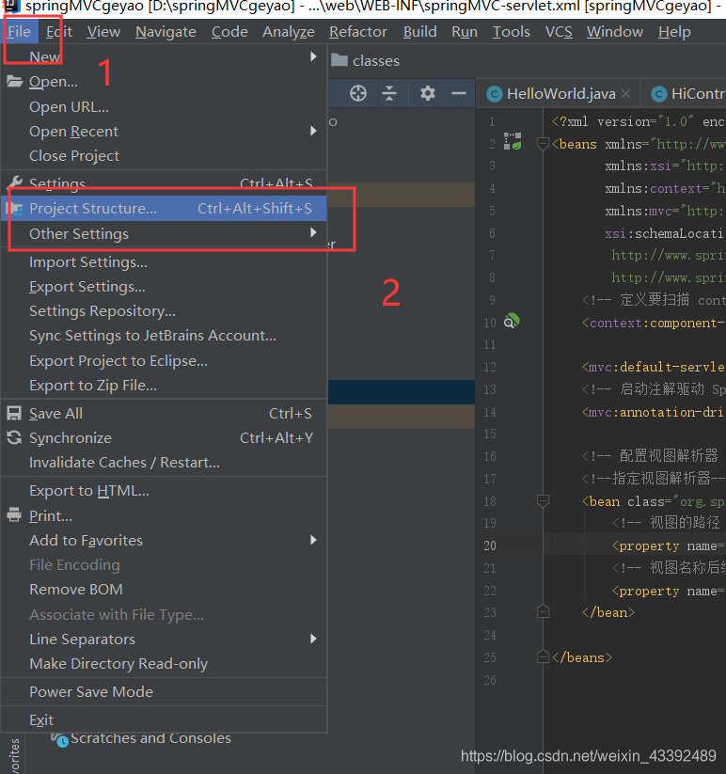Expand Add to Favorites submenu arrow
Image resolution: width=726 pixels, height=774 pixels.
(313, 540)
